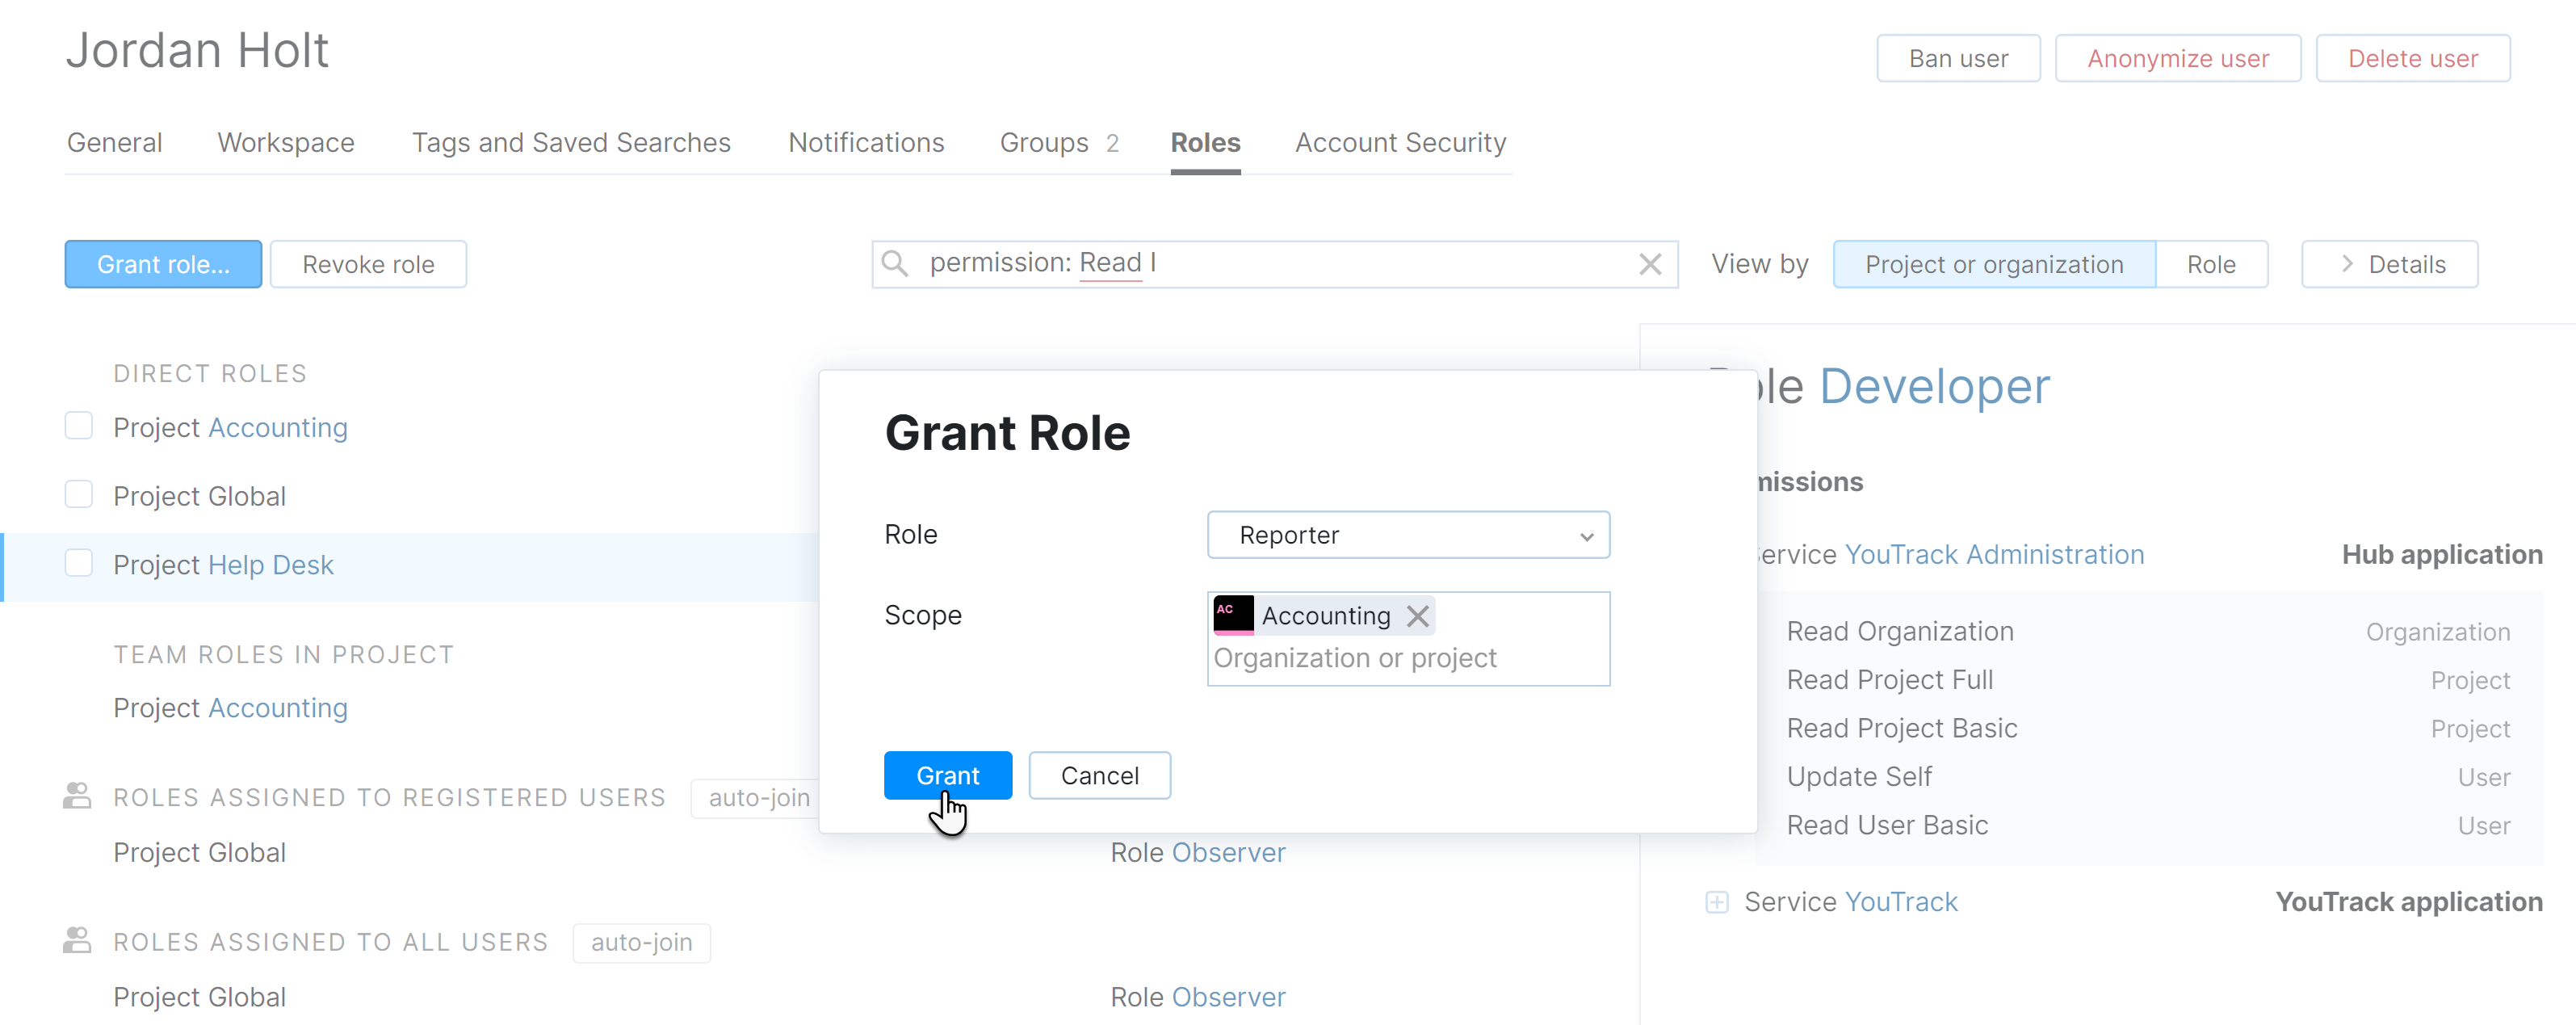This screenshot has width=2576, height=1025.
Task: Cancel the Grant Role dialog
Action: click(1099, 776)
